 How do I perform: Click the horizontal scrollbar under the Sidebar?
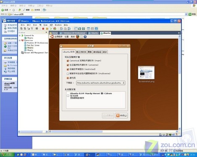(33, 131)
